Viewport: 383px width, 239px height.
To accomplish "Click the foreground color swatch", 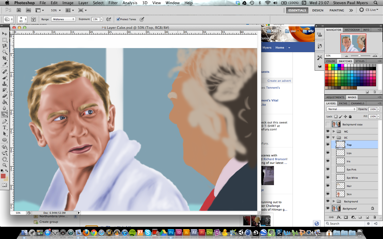I will click(3, 176).
